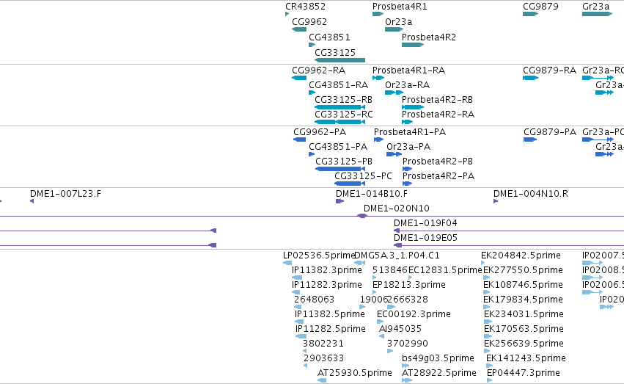Select the Or23a-RA transcript label
Viewport: 624px width, 384px height.
(x=408, y=85)
